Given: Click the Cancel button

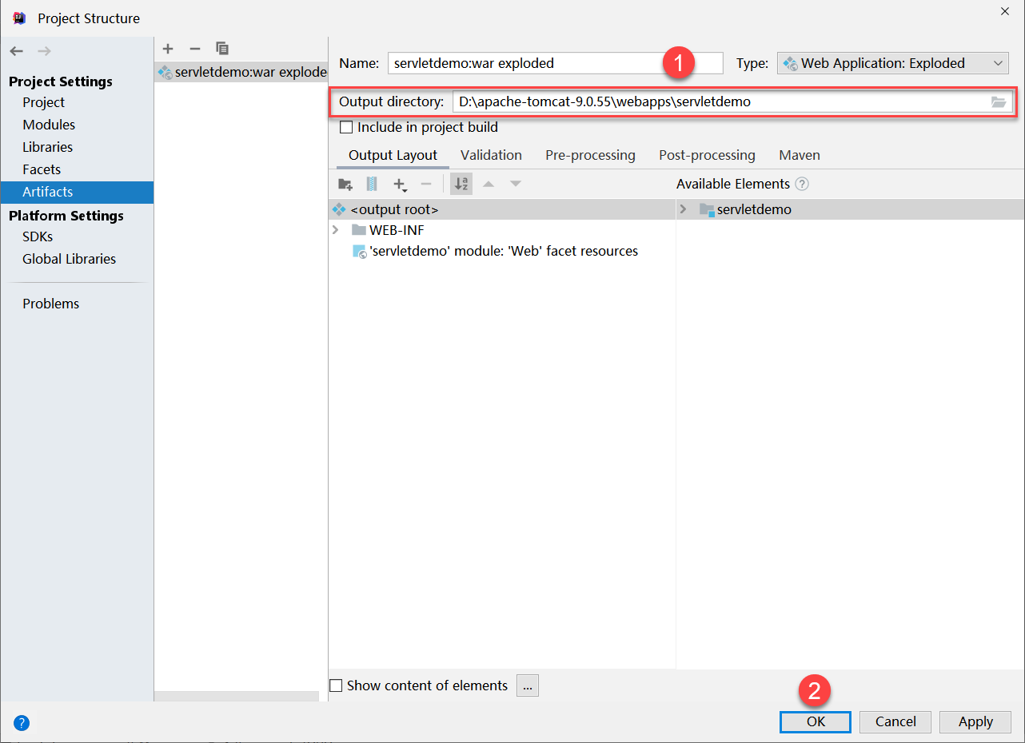Looking at the screenshot, I should 895,721.
